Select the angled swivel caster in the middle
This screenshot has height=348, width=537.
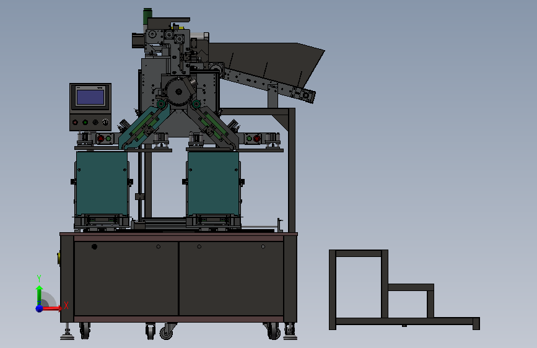pyautogui.click(x=167, y=331)
